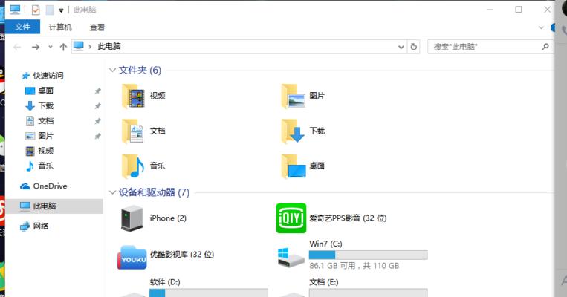This screenshot has width=567, height=297.
Task: Select 桌面 in the navigation pane
Action: 39,91
